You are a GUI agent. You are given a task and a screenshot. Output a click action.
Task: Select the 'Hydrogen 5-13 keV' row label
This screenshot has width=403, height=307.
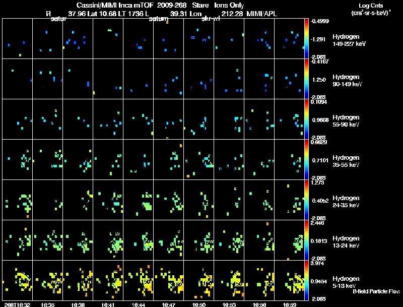pos(346,282)
